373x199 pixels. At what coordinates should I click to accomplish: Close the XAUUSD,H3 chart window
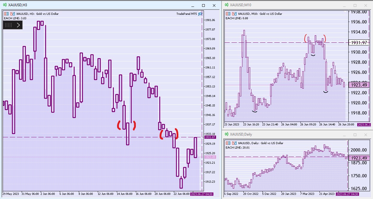pyautogui.click(x=214, y=5)
